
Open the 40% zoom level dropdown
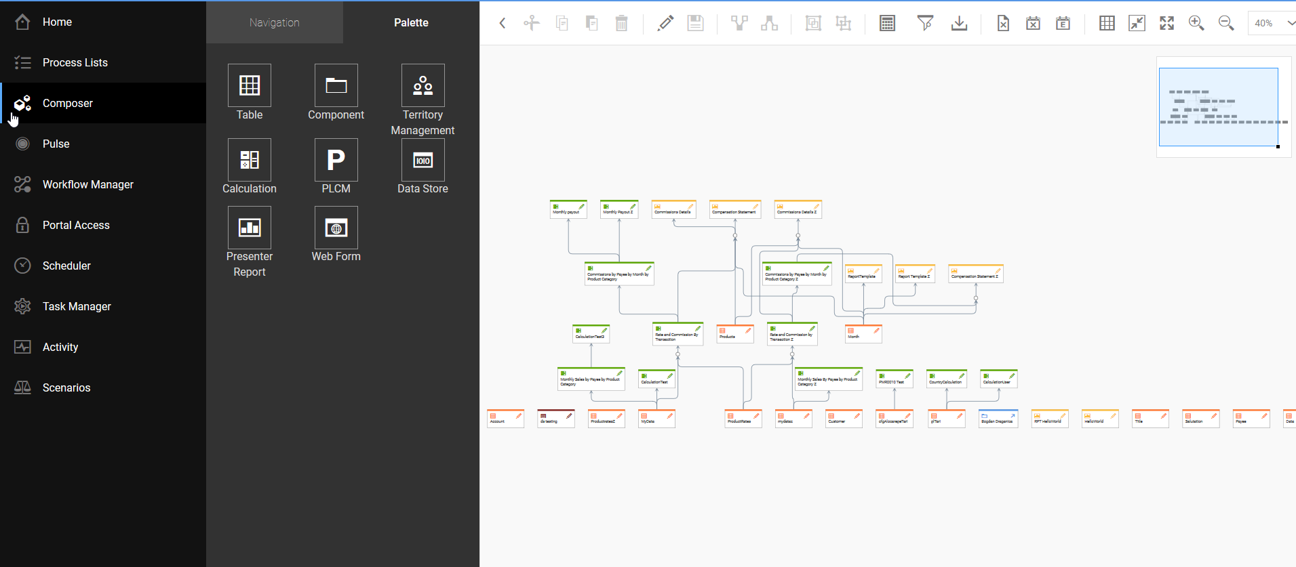tap(1272, 23)
